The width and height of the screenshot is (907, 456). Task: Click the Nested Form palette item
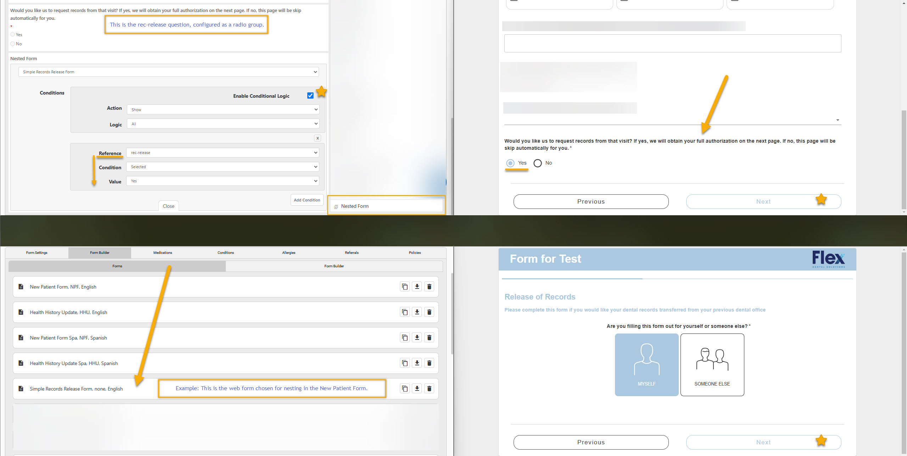point(386,206)
